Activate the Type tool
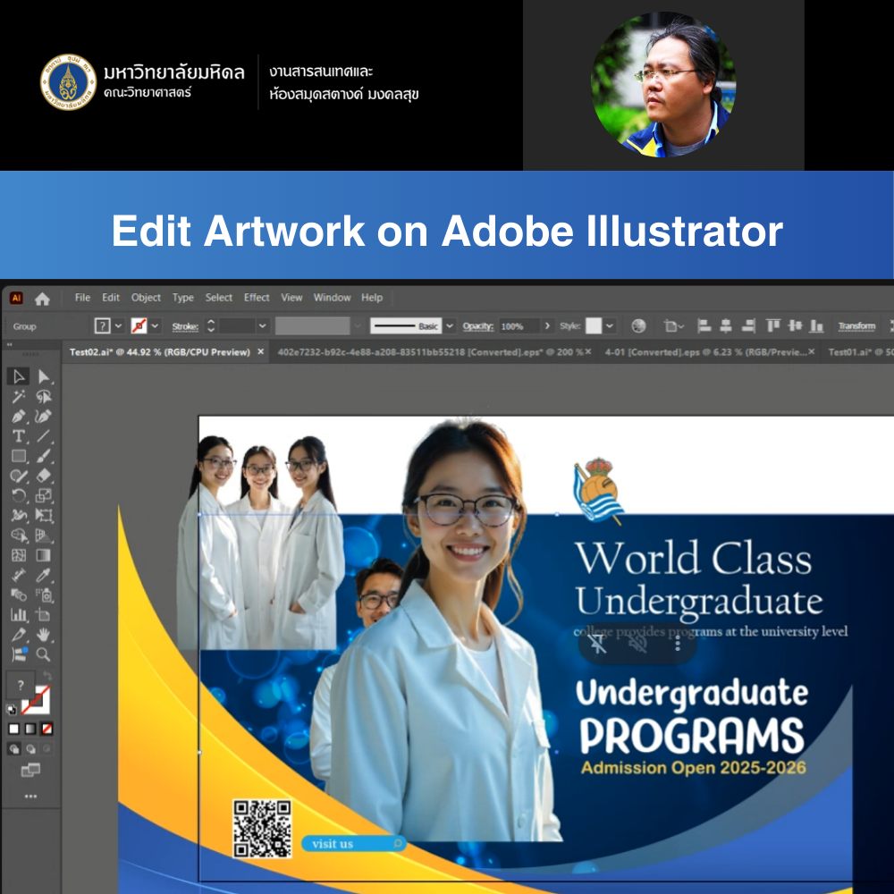 point(19,436)
